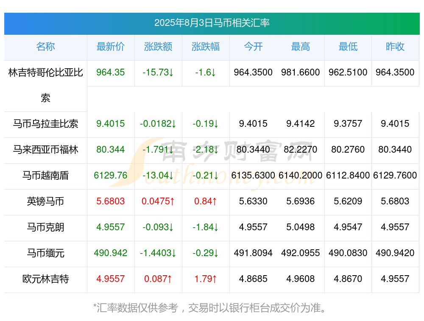
Task: Click change amount 0.087↑
Action: point(158,279)
